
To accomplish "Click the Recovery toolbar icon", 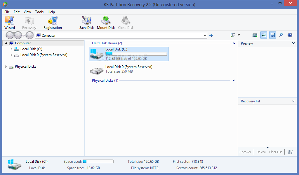I will coord(29,22).
